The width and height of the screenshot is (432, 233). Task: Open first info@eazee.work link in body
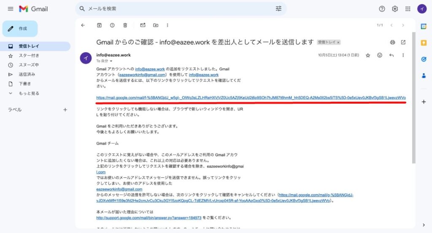click(x=150, y=69)
